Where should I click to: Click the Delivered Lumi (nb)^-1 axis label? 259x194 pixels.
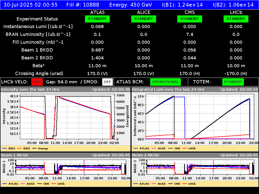point(135,116)
